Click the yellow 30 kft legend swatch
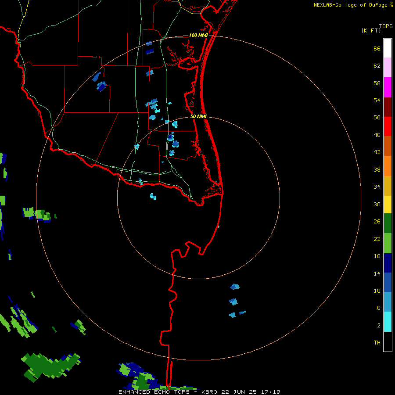Screen dimensions: 395x395 pyautogui.click(x=388, y=205)
